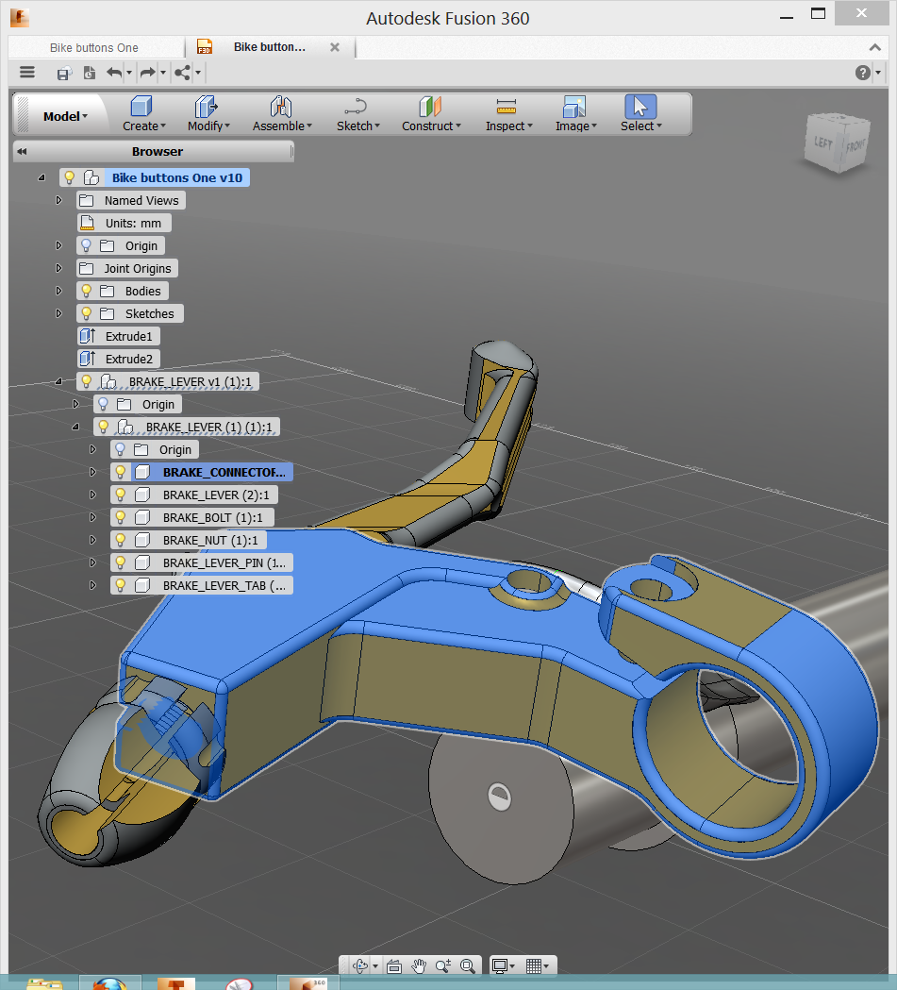897x990 pixels.
Task: Toggle visibility bulb for Sketches folder
Action: 87,313
